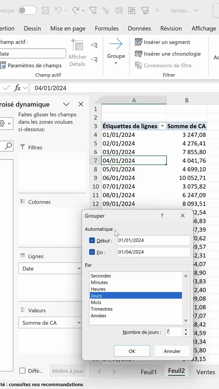Switch to the Données tab

click(139, 29)
